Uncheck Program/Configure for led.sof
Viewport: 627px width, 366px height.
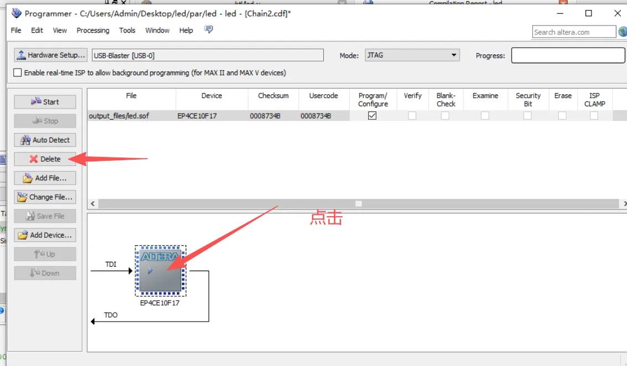(373, 115)
